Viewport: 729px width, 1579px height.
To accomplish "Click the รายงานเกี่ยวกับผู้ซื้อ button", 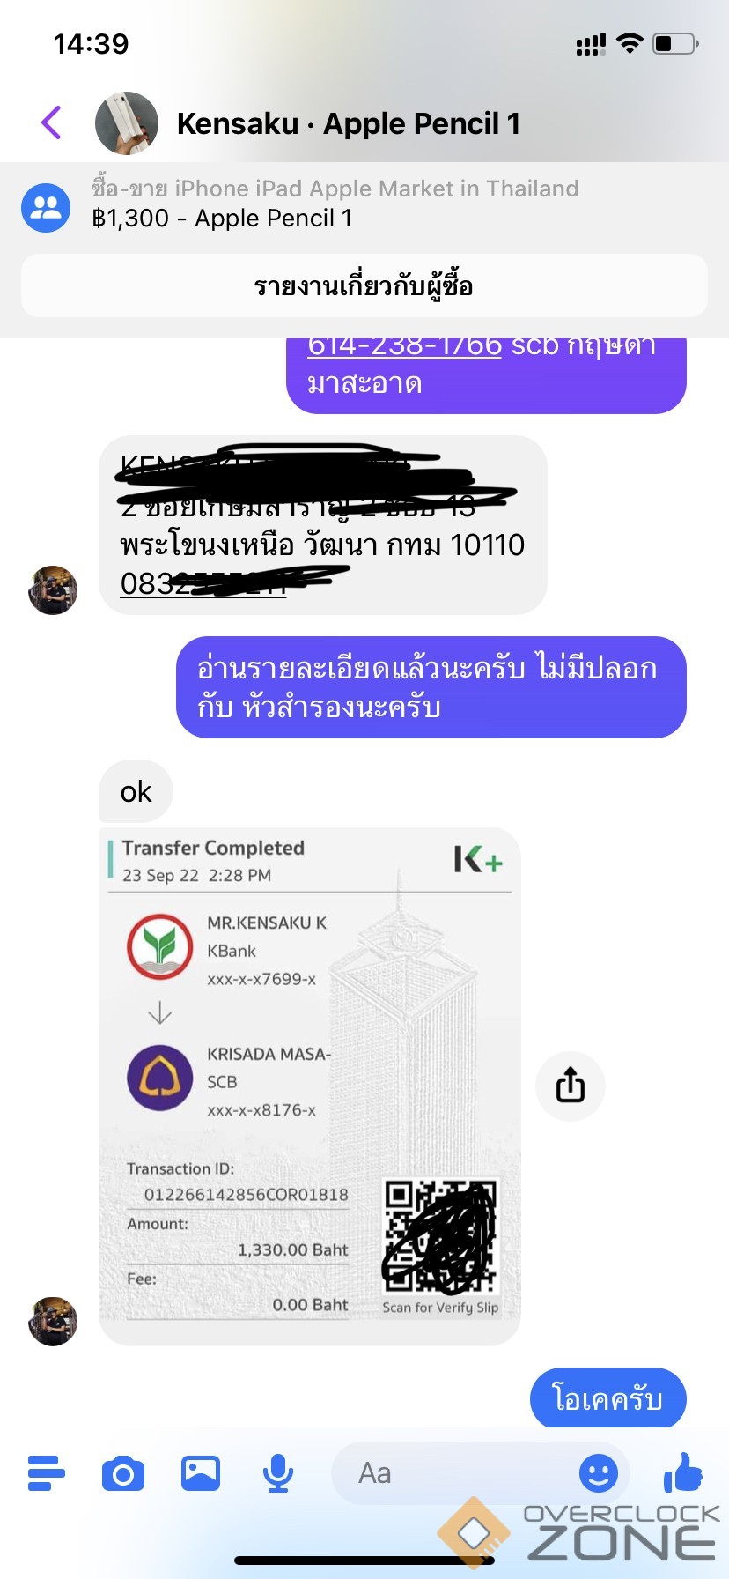I will (x=364, y=285).
